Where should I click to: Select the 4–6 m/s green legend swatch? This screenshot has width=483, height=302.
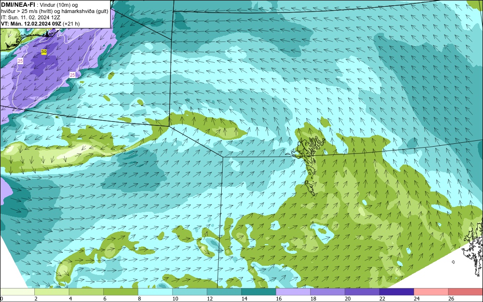pos(86,292)
